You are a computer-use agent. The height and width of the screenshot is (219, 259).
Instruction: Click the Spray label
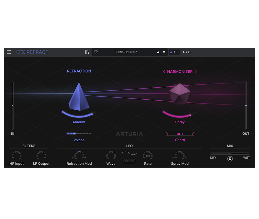180,122
